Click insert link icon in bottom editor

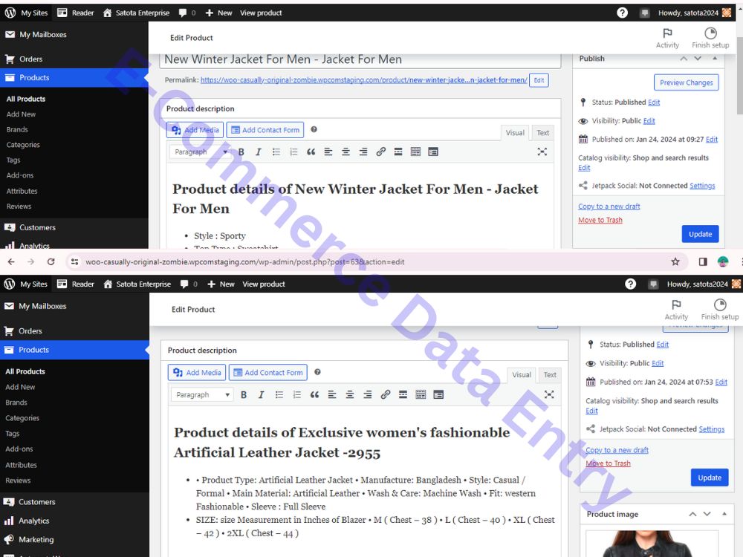[x=385, y=394]
